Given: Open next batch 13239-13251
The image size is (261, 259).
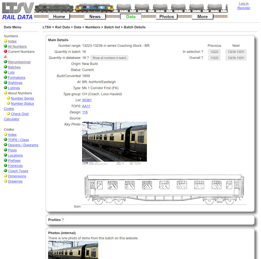Looking at the screenshot, I should click(236, 52).
